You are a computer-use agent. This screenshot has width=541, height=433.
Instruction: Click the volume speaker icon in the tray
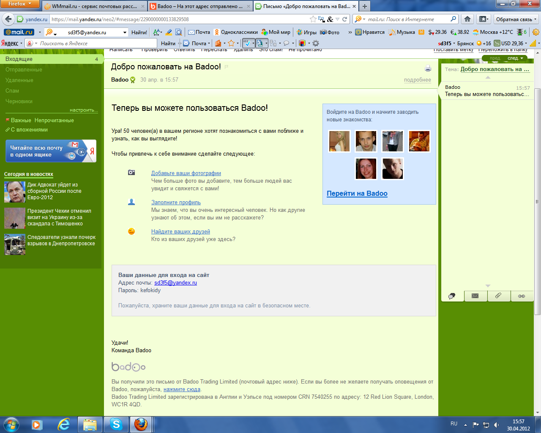click(496, 425)
